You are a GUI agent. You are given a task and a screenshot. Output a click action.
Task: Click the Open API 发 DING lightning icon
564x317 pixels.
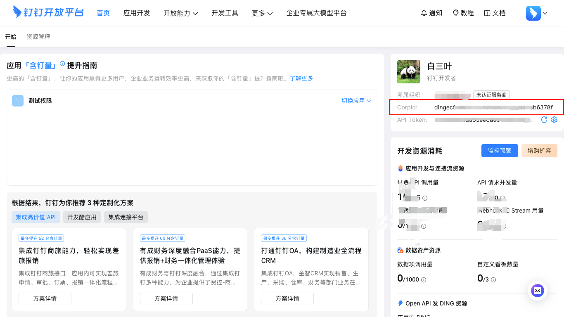400,303
